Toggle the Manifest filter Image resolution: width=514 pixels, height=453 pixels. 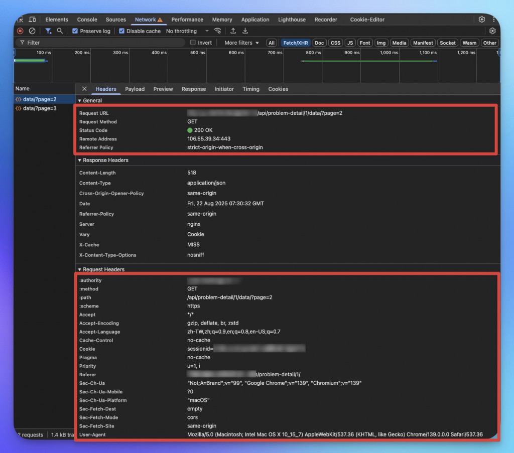pos(423,43)
